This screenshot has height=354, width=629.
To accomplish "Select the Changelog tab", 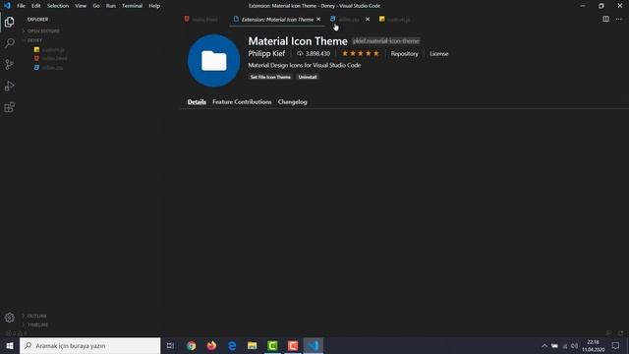I will coord(293,102).
